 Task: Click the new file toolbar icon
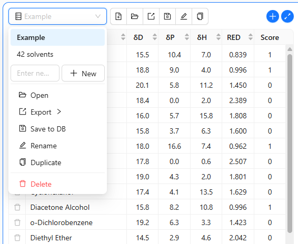tap(118, 16)
